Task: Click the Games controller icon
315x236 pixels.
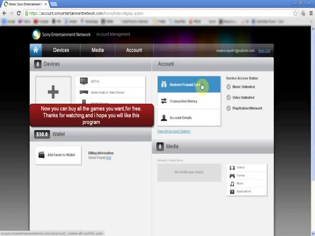Action: coord(232,176)
